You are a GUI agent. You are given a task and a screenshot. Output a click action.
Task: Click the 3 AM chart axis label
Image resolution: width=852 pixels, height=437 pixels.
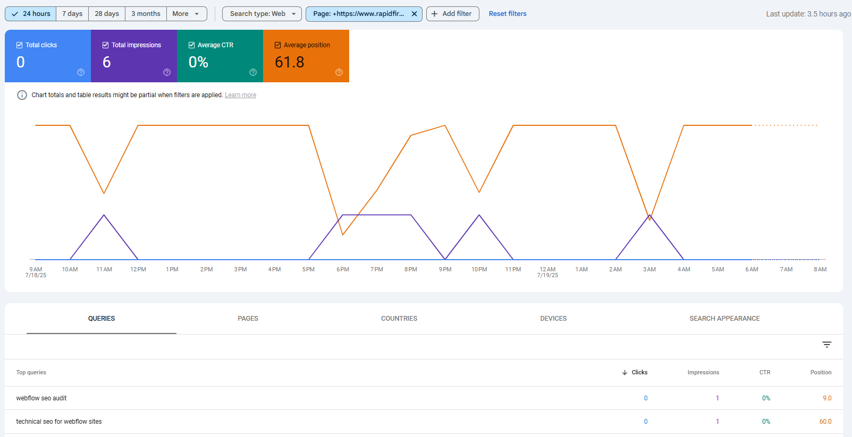pyautogui.click(x=649, y=270)
